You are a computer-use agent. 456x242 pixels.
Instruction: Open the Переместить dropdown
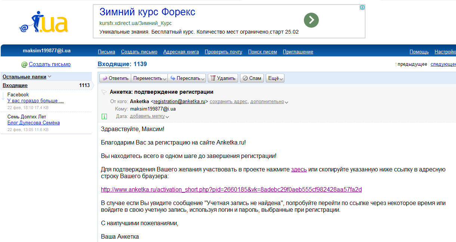[x=150, y=78]
